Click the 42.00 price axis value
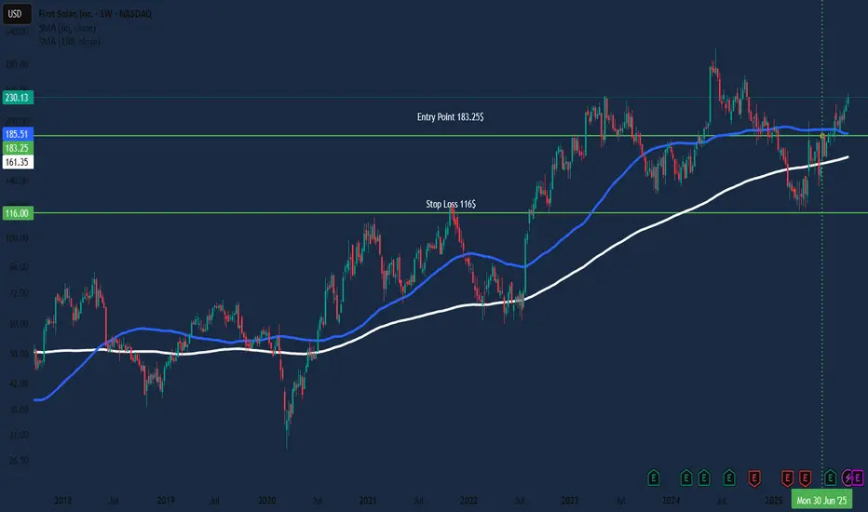Image resolution: width=868 pixels, height=512 pixels. click(x=19, y=383)
